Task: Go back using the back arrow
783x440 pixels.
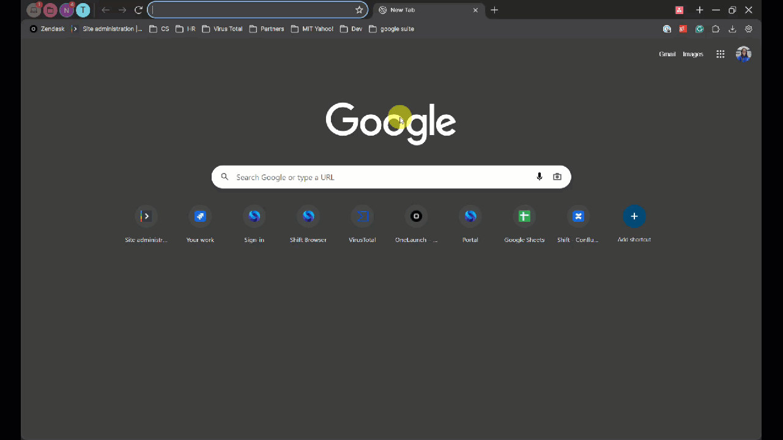Action: coord(105,10)
